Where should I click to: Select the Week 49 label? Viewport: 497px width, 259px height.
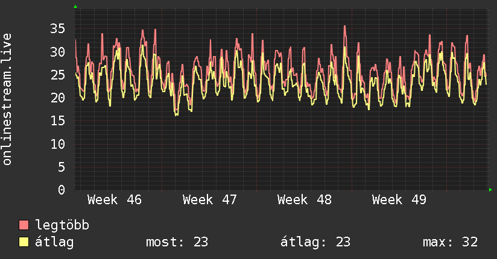399,200
